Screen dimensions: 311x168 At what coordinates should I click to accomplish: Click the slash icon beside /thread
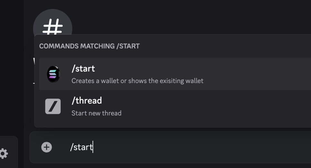coord(53,106)
